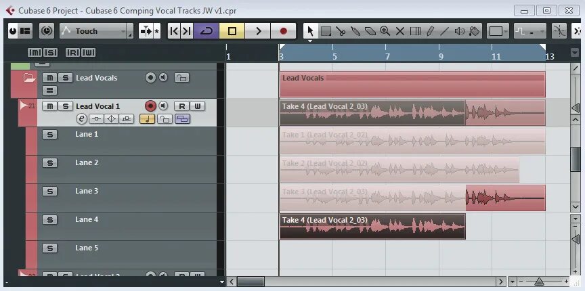Start playback with the Play button
585x291 pixels.
[x=257, y=31]
